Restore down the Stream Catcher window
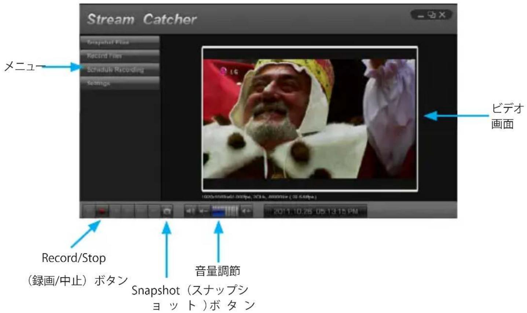 (432, 15)
